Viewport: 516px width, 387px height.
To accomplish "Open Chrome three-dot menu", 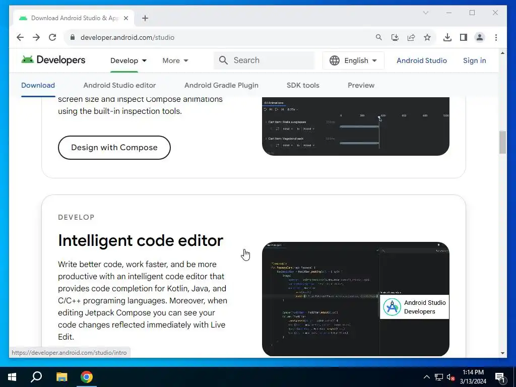I will coord(496,37).
